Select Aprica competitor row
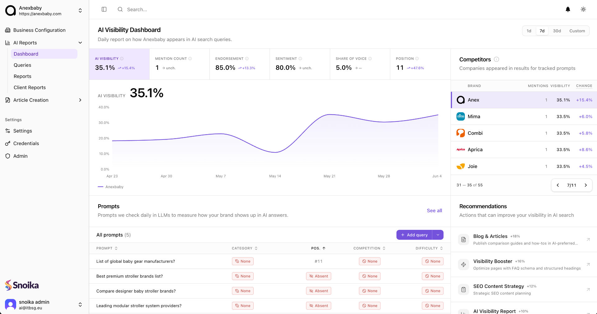This screenshot has width=597, height=314. click(524, 150)
